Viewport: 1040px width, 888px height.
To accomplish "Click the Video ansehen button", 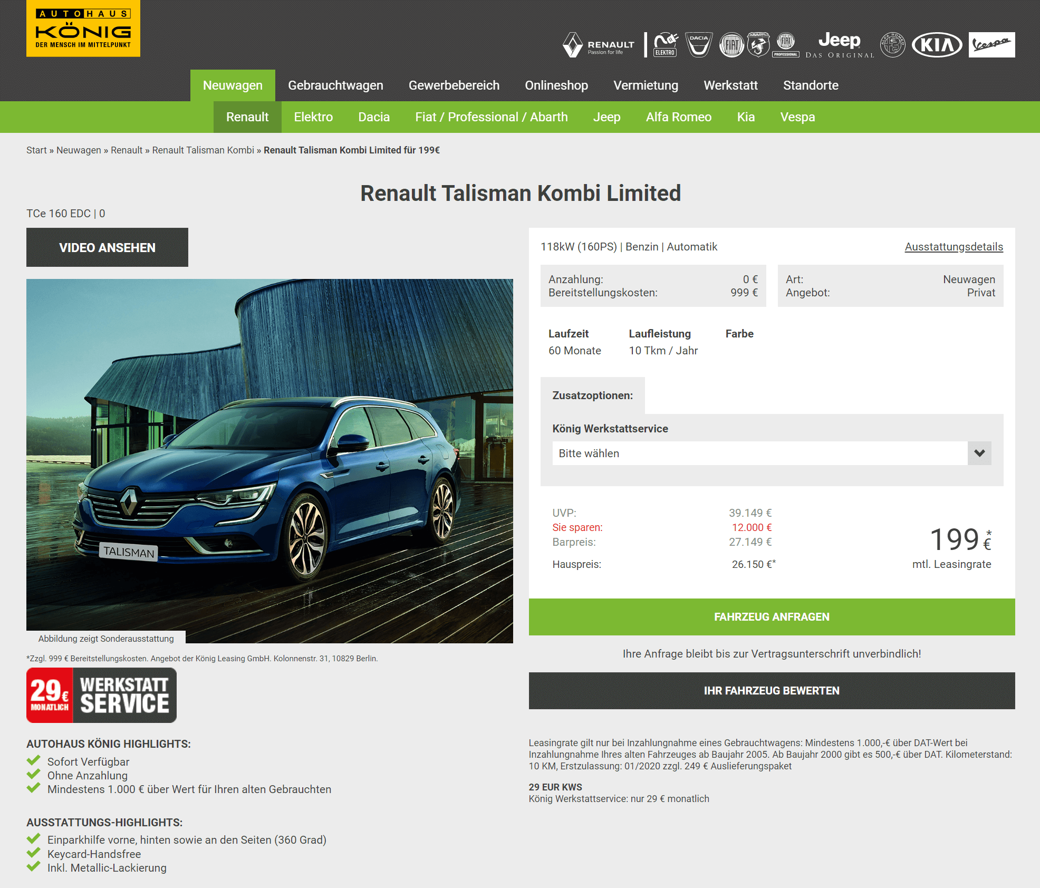I will [107, 247].
